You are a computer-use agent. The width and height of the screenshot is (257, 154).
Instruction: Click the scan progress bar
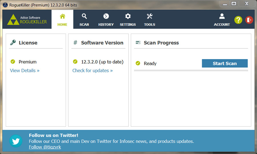coord(191,70)
